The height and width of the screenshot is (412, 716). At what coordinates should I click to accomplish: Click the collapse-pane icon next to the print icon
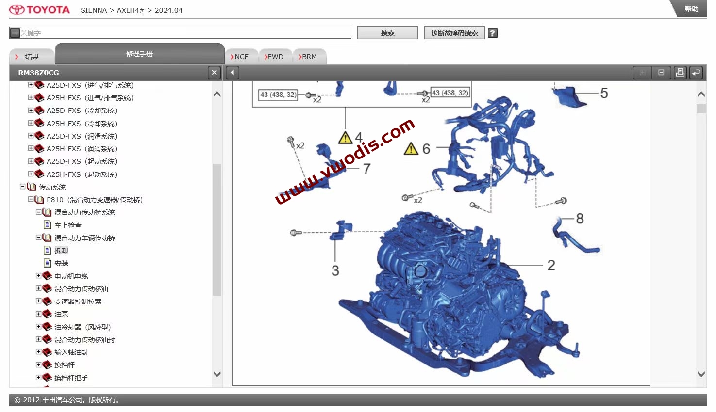tap(661, 72)
